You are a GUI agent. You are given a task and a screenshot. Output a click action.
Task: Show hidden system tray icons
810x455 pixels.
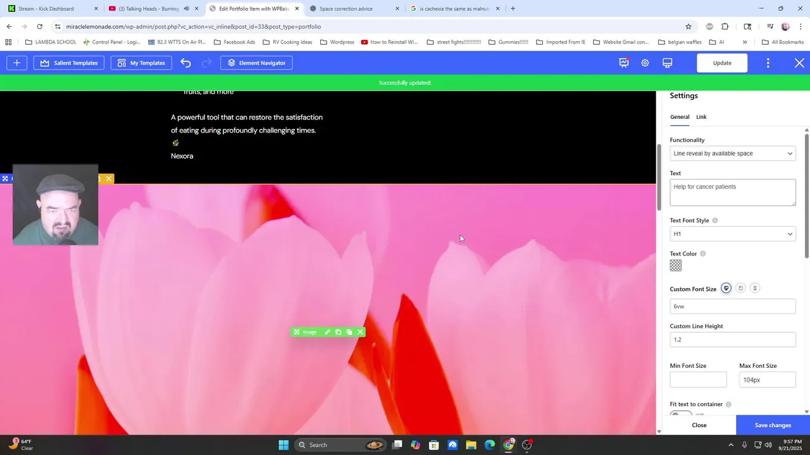(731, 445)
